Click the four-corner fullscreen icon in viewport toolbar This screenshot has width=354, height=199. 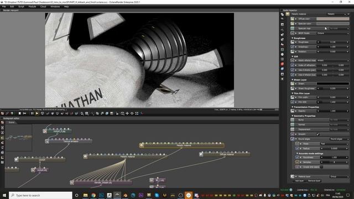click(x=137, y=113)
